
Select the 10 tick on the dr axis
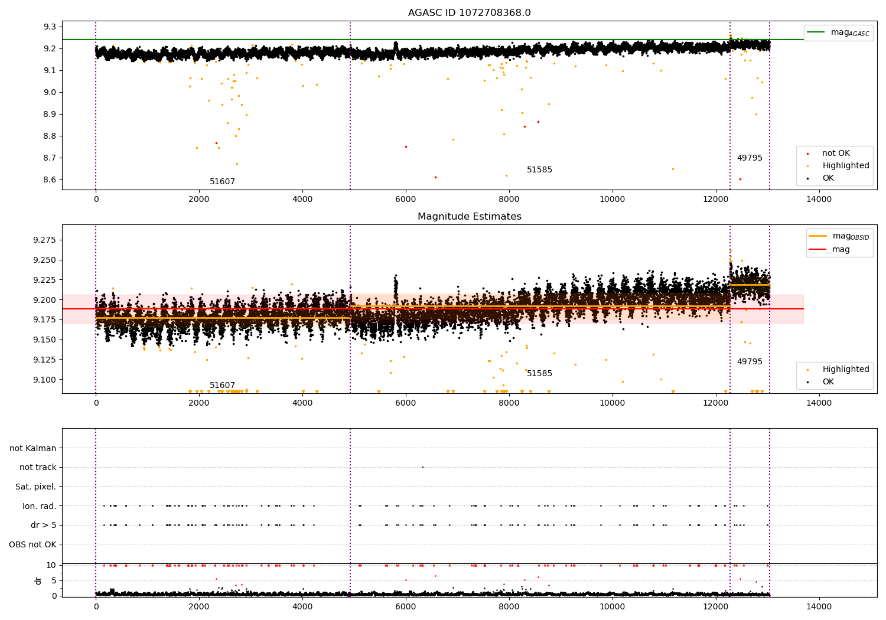[x=52, y=566]
